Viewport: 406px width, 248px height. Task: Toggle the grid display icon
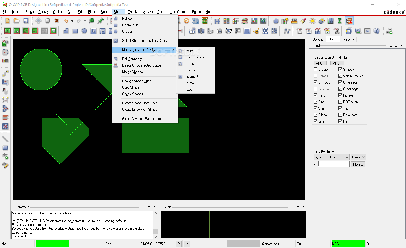point(217,21)
